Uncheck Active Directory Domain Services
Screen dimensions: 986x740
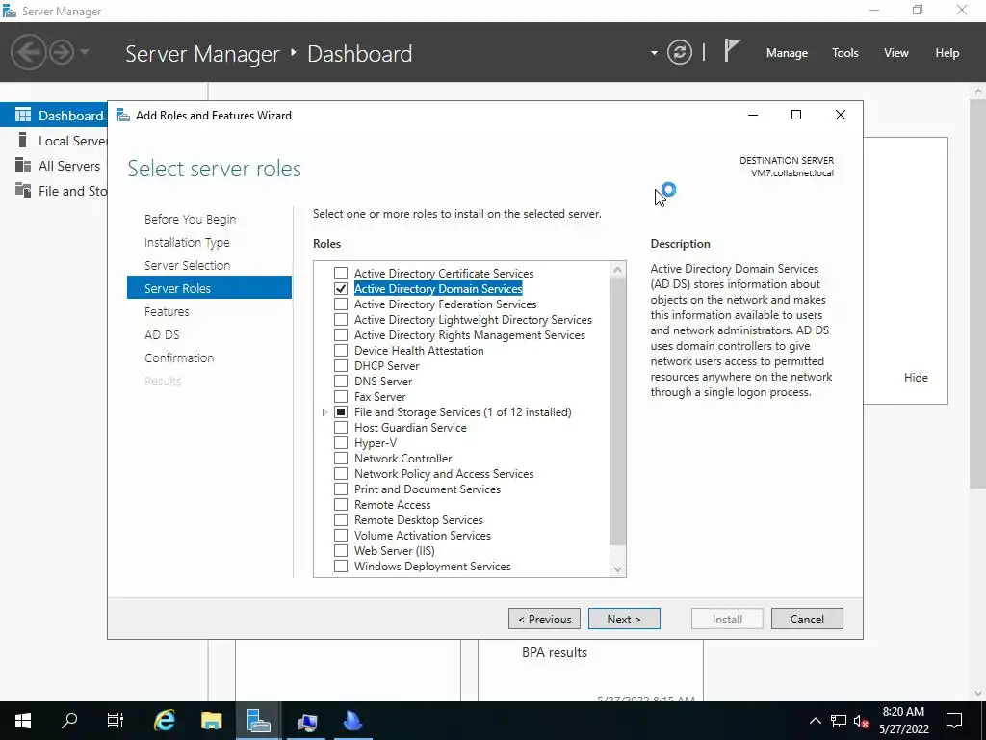click(341, 289)
